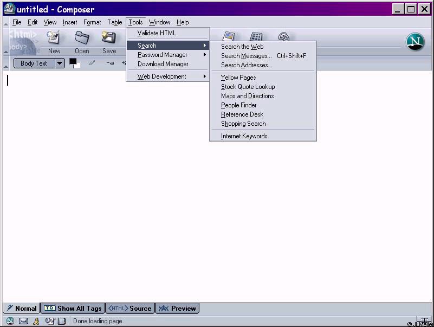The height and width of the screenshot is (327, 434).
Task: Open the Edit menu
Action: [x=33, y=22]
